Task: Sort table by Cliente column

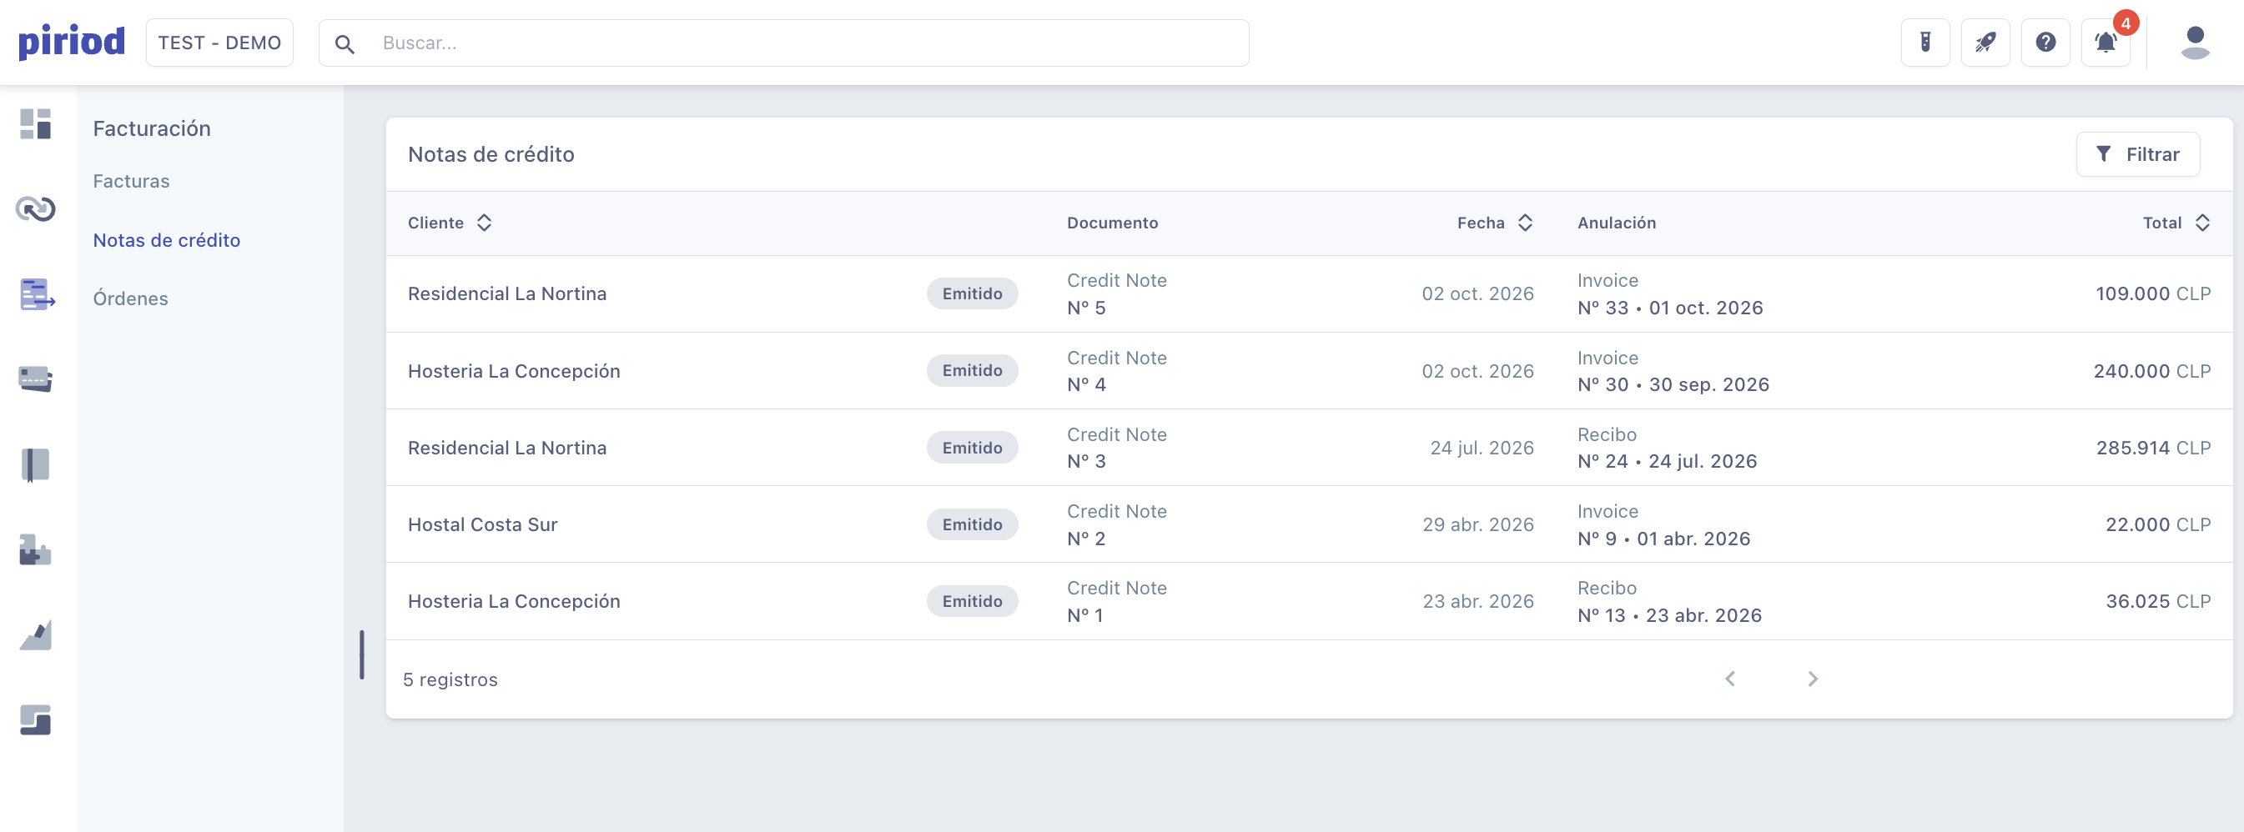Action: (450, 223)
